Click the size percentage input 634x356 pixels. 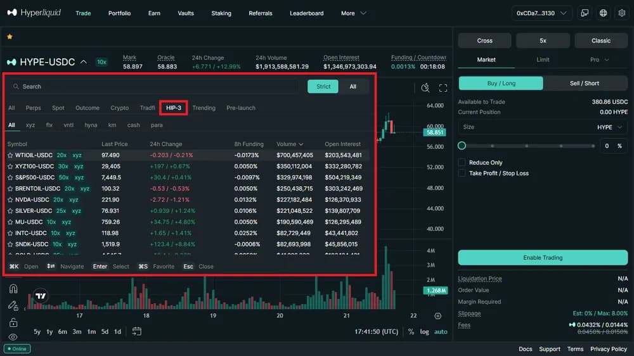pyautogui.click(x=613, y=146)
